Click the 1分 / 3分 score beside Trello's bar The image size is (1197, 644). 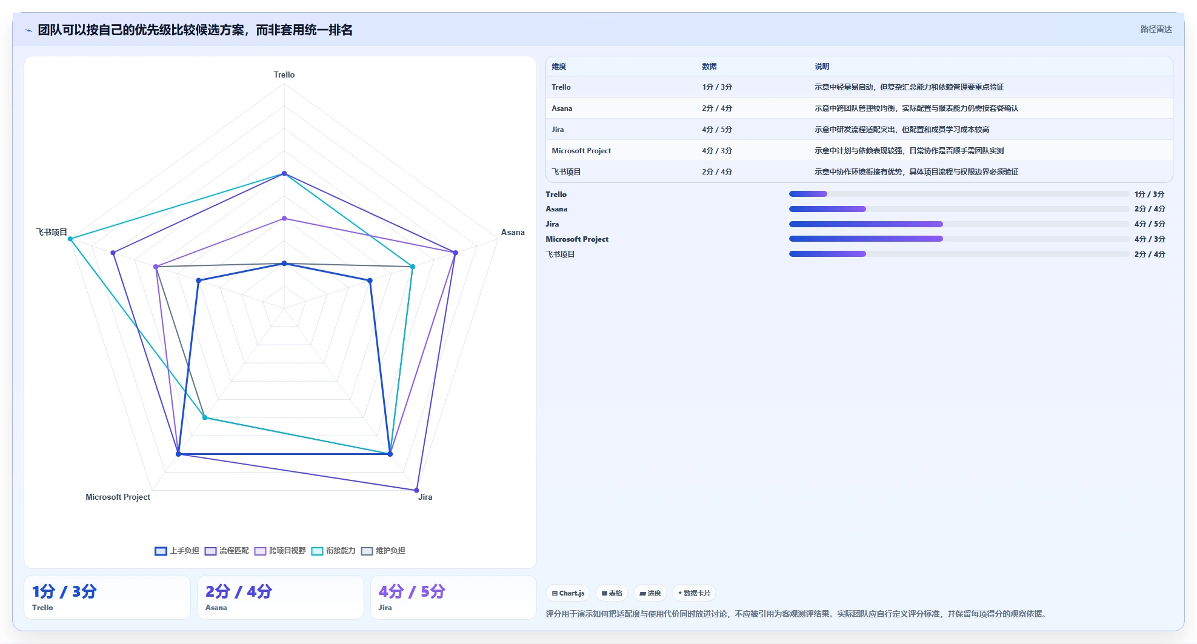pyautogui.click(x=1149, y=194)
